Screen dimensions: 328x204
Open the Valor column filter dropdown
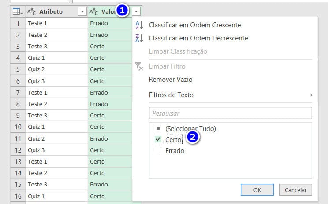136,11
